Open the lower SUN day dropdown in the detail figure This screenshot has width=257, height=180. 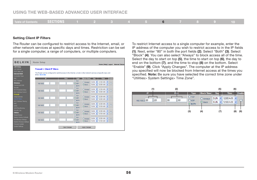(x=217, y=102)
